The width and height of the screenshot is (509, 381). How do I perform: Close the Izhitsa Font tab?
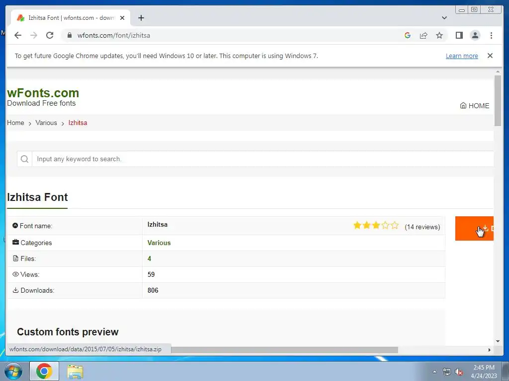(x=122, y=18)
